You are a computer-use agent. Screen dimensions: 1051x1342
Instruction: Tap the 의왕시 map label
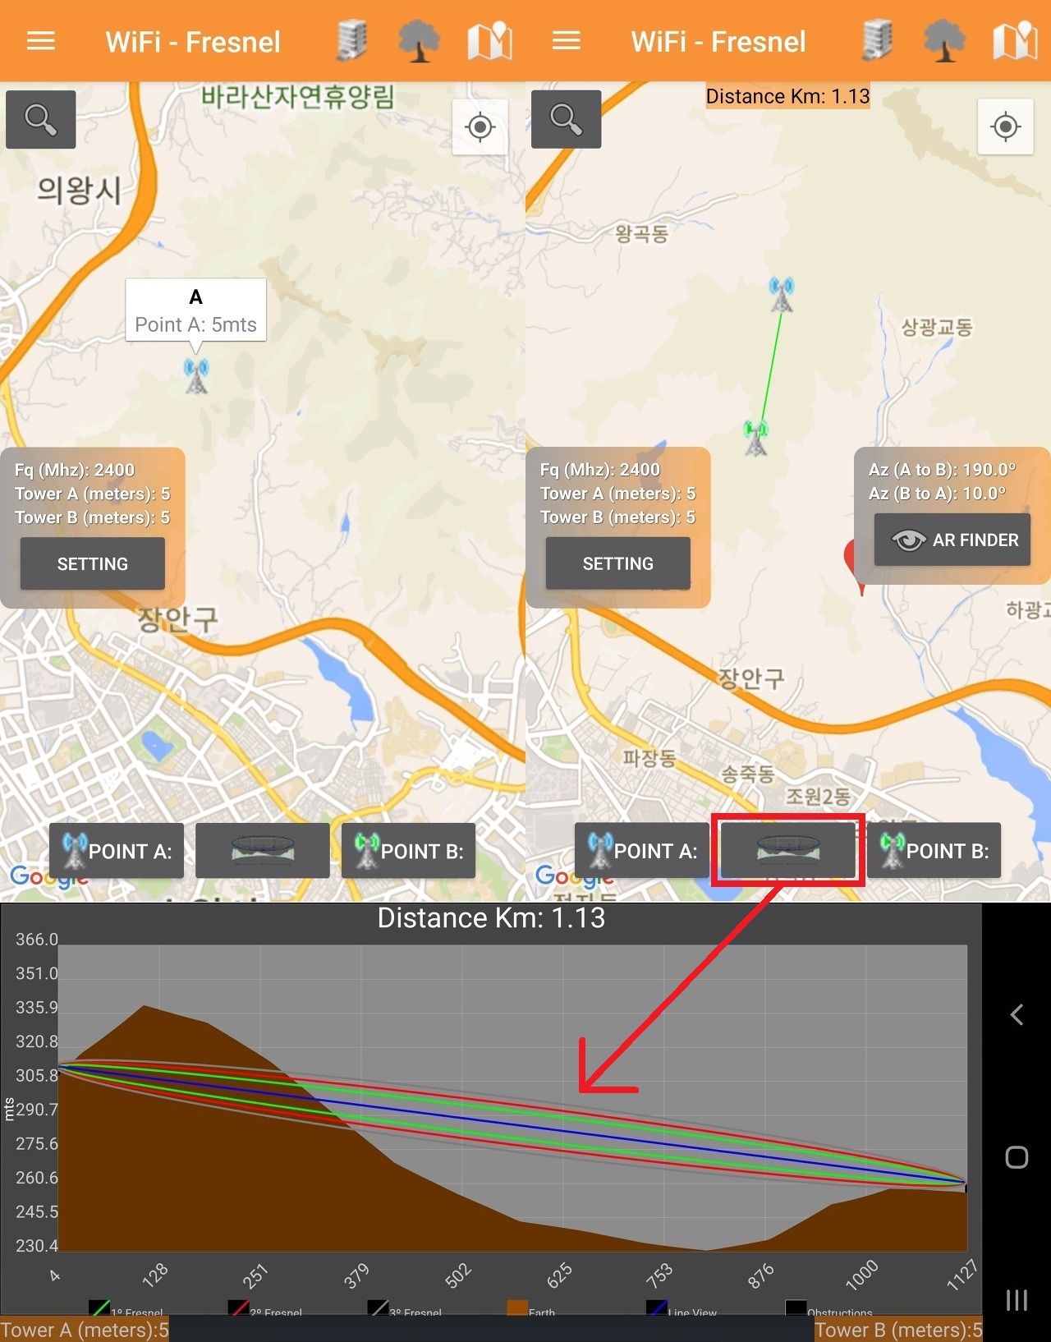tap(79, 191)
